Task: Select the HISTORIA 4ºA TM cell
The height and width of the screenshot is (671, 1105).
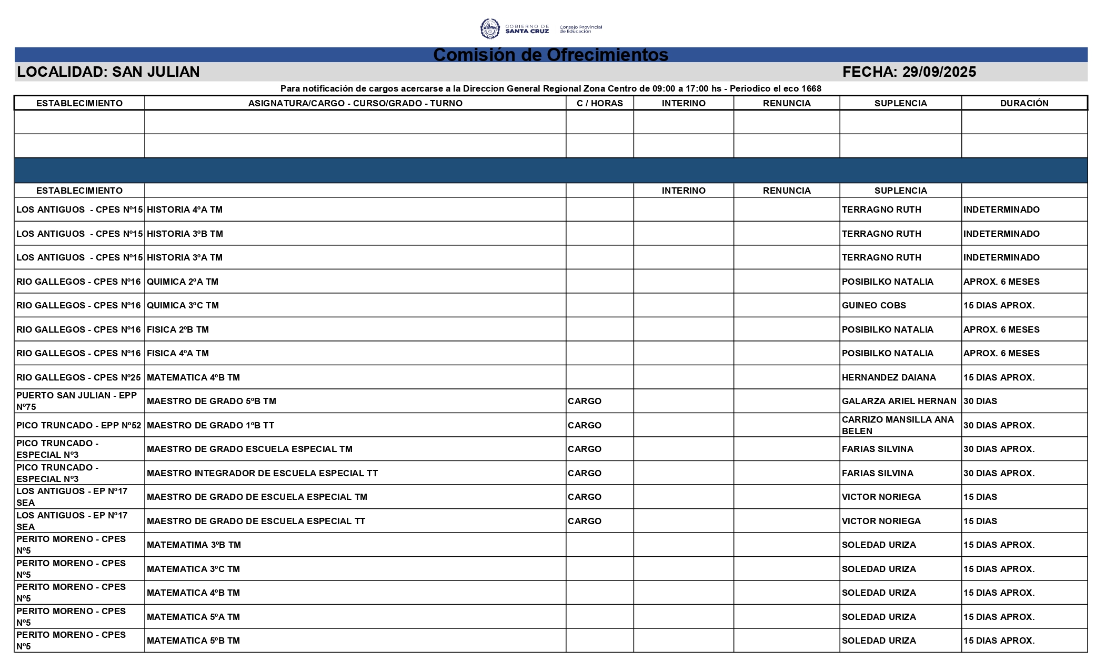Action: tap(185, 209)
